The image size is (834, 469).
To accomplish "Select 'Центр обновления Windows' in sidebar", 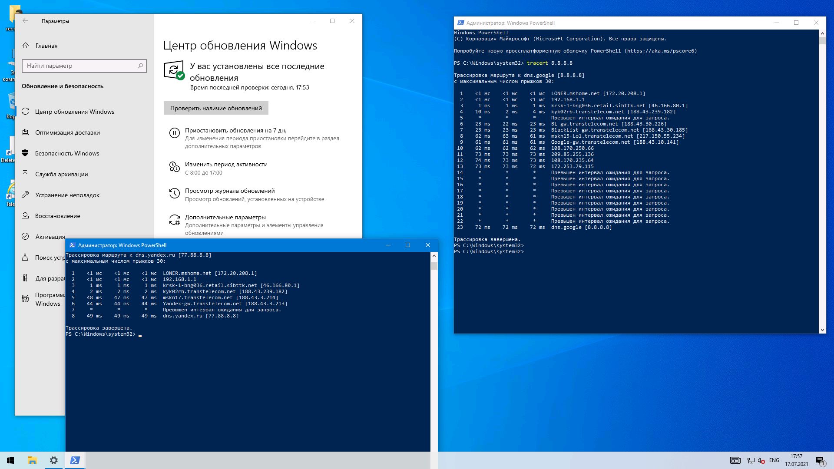I will pyautogui.click(x=74, y=112).
